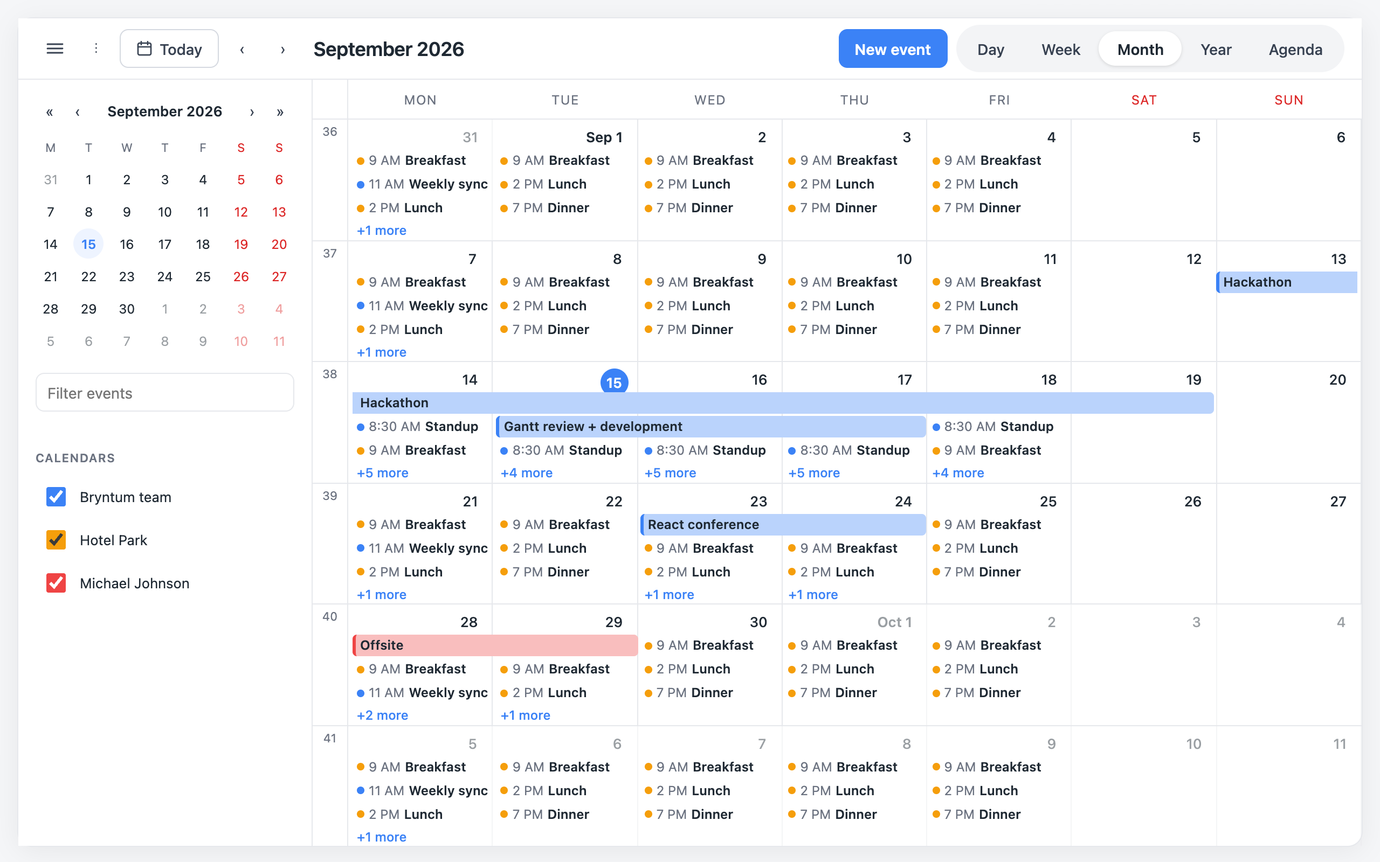Viewport: 1380px width, 862px height.
Task: Open week 38 via its week number
Action: click(329, 374)
